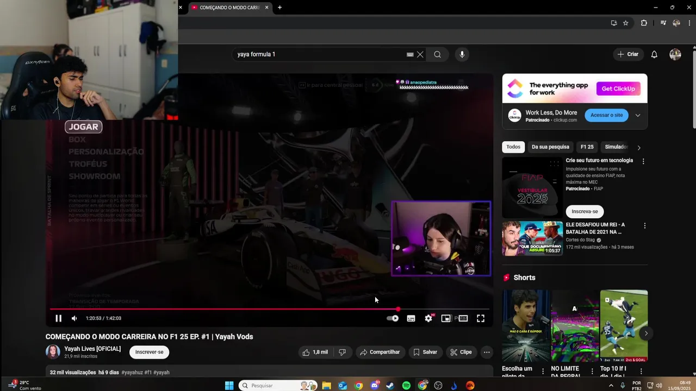Open menu for 'Escolha um piloto' short
This screenshot has height=391, width=696.
(x=543, y=371)
